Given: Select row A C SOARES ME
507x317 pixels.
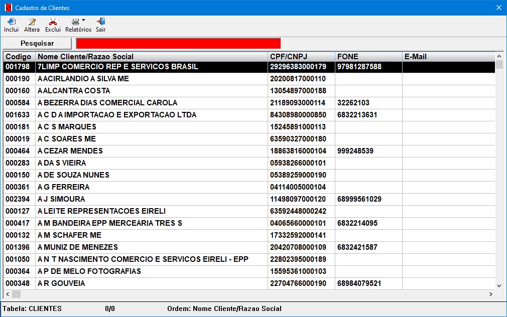Looking at the screenshot, I should [x=249, y=139].
